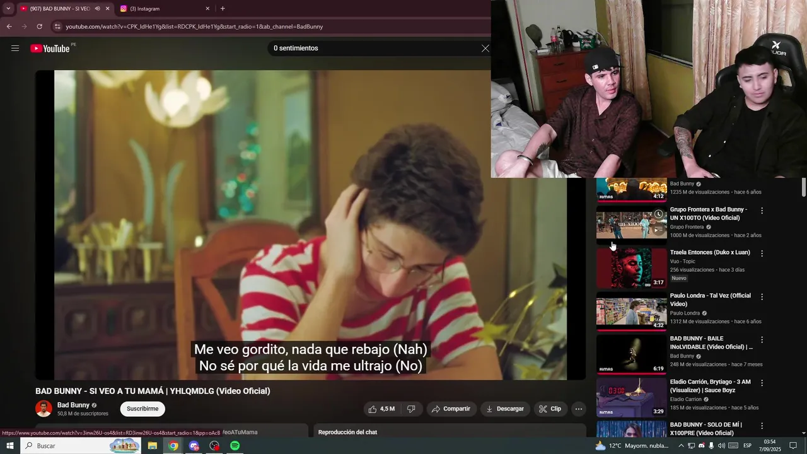This screenshot has height=454, width=807.
Task: Open Paulo Londra Tal Vez thumbnail
Action: point(631,311)
